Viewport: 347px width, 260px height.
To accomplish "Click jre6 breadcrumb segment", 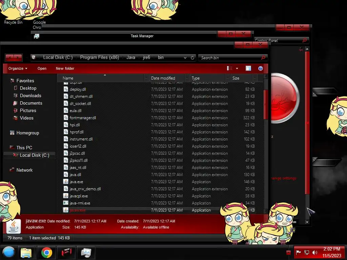I will coord(146,58).
